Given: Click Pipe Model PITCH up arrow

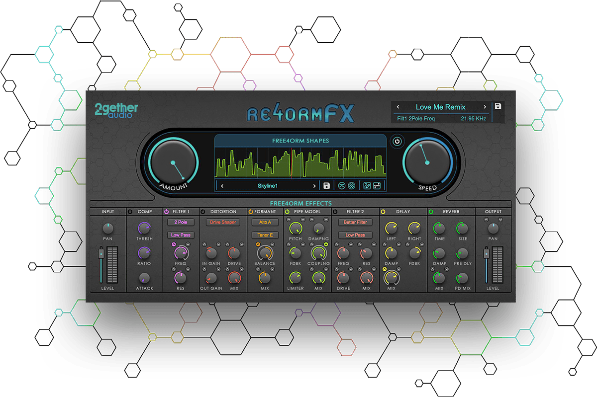Looking at the screenshot, I should pos(289,220).
